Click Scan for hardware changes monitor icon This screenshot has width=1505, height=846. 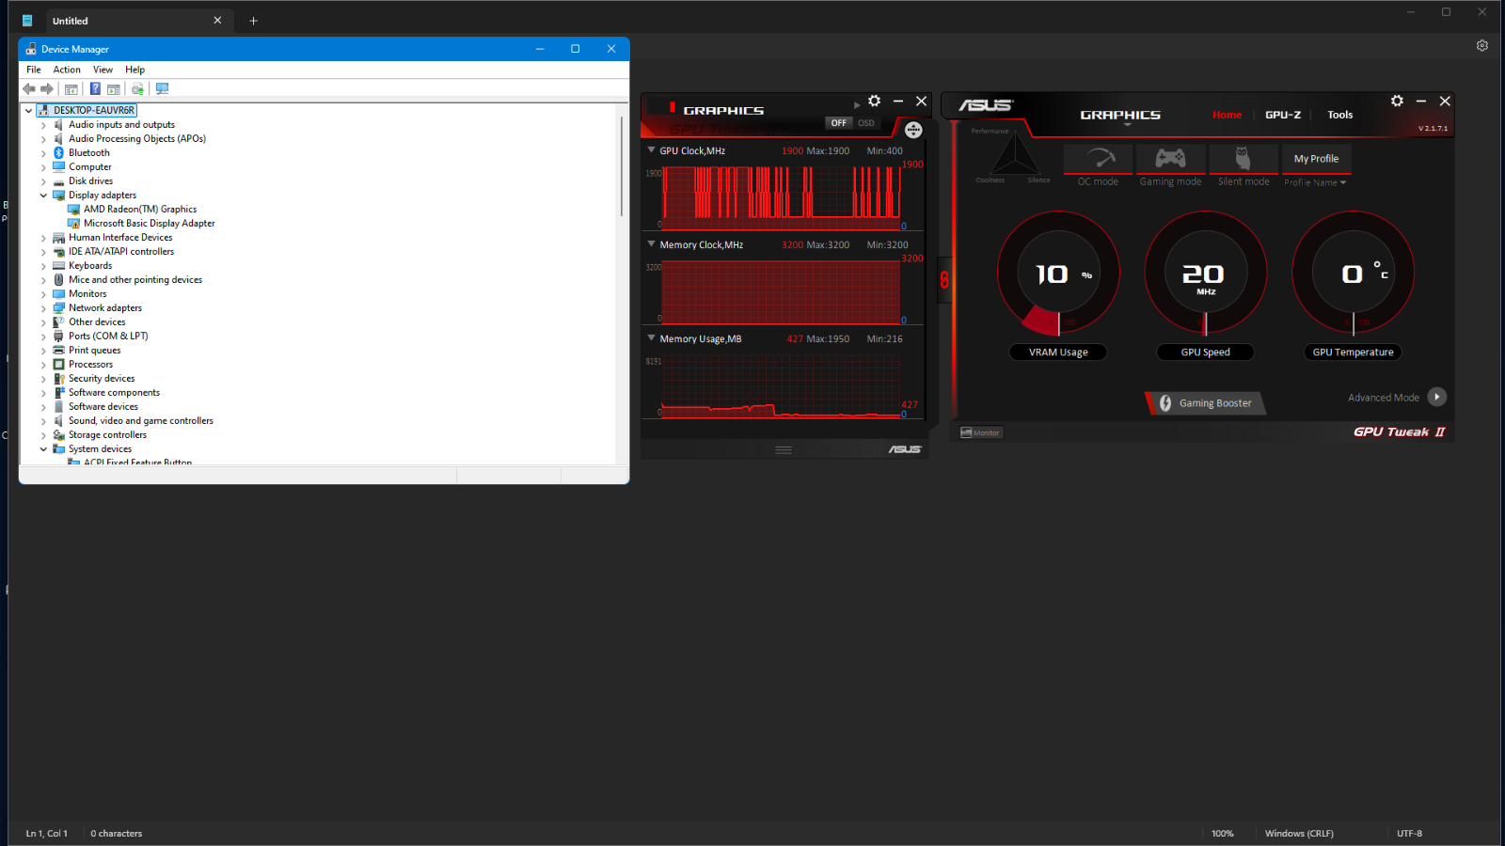click(x=162, y=88)
